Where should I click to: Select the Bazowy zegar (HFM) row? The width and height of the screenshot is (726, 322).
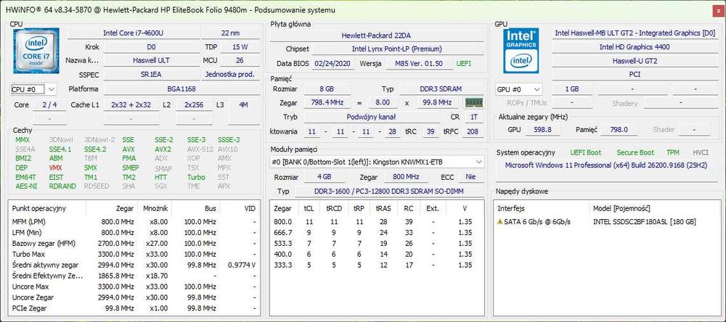pos(134,244)
